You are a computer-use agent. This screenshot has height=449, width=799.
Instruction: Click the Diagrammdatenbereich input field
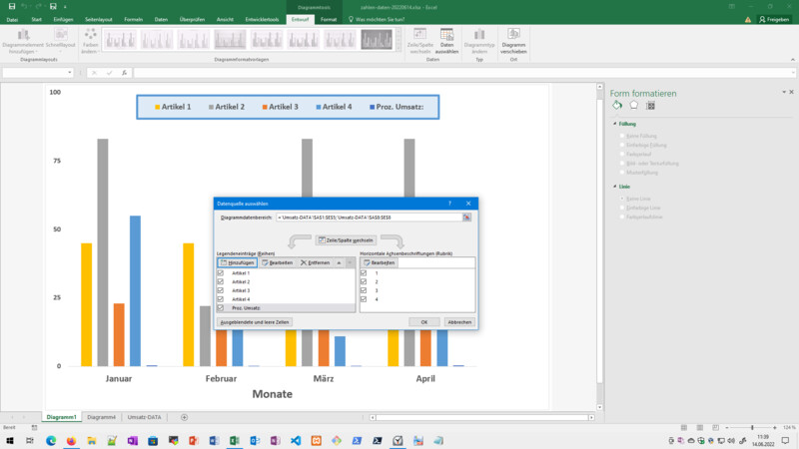coord(369,218)
